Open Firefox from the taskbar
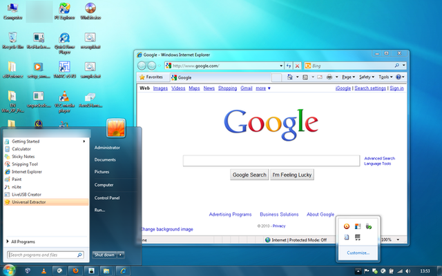The width and height of the screenshot is (442, 276). pos(75,271)
